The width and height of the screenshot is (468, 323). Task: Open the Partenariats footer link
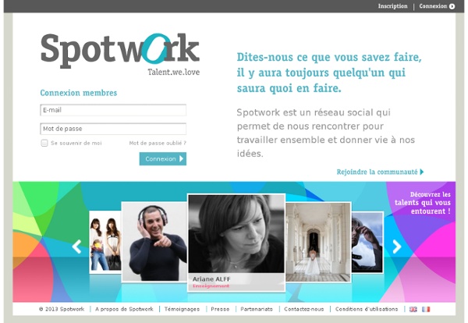(x=257, y=309)
